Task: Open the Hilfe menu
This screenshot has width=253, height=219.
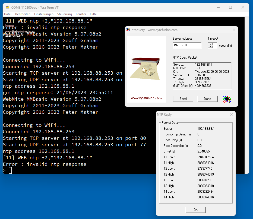Action: pos(93,14)
